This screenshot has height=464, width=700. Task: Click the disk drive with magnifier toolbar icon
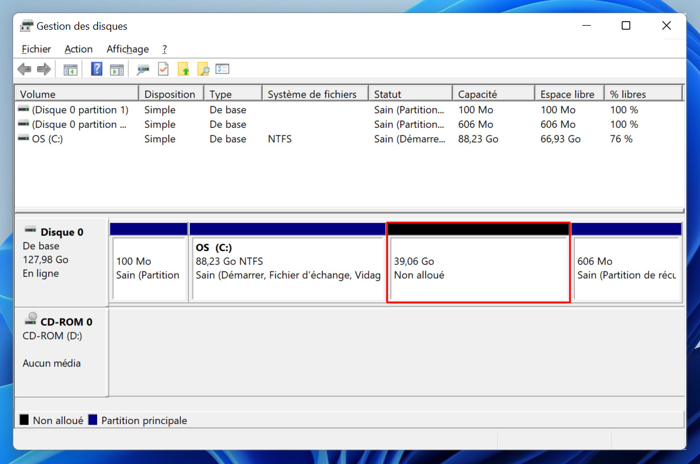tap(143, 70)
